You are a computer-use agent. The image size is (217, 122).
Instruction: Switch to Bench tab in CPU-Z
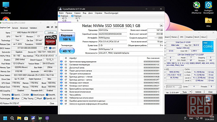pyautogui.click(x=197, y=37)
